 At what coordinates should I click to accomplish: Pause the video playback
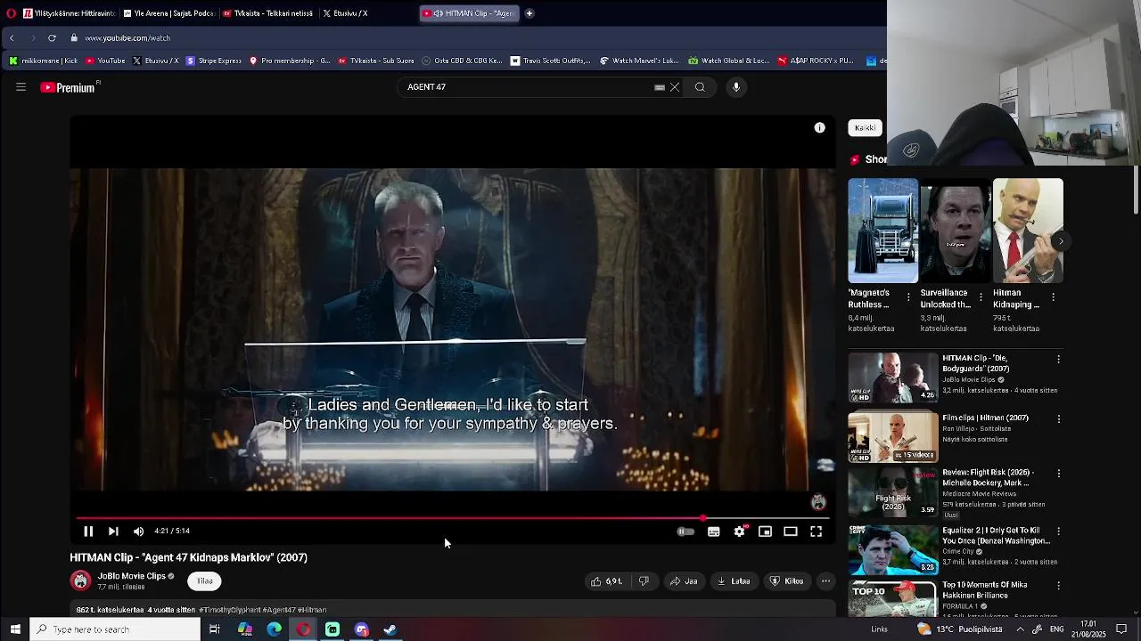(x=88, y=531)
